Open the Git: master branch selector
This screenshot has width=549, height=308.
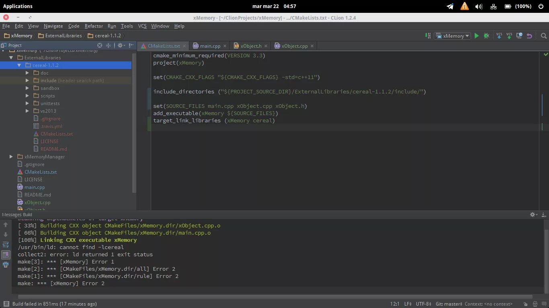coord(449,304)
